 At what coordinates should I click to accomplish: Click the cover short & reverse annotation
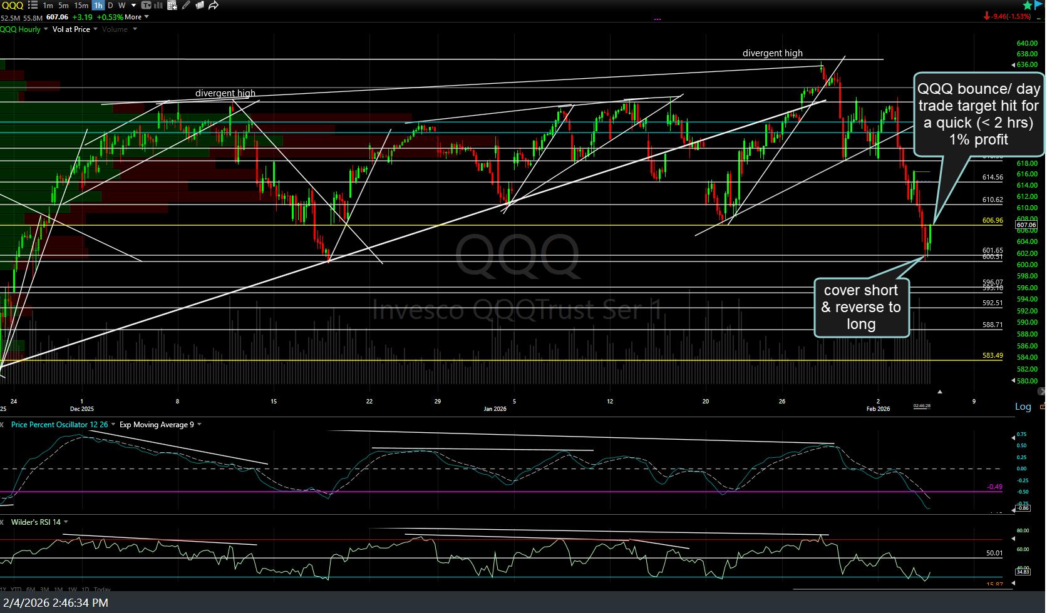click(860, 307)
